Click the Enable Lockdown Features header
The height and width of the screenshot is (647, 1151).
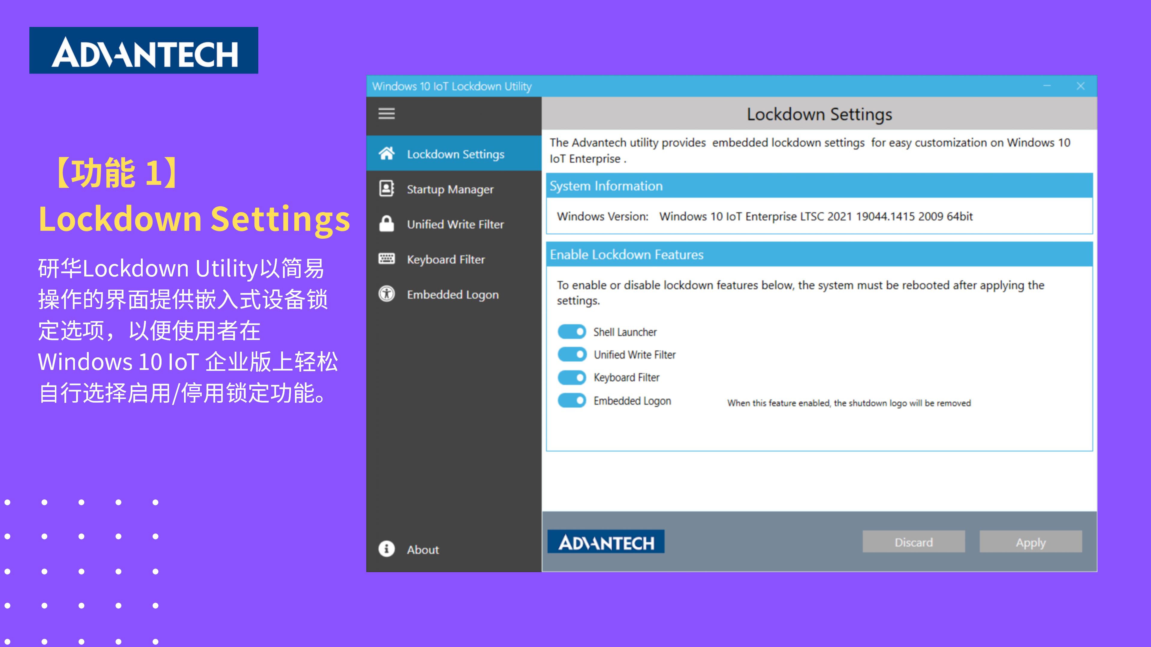pos(819,255)
